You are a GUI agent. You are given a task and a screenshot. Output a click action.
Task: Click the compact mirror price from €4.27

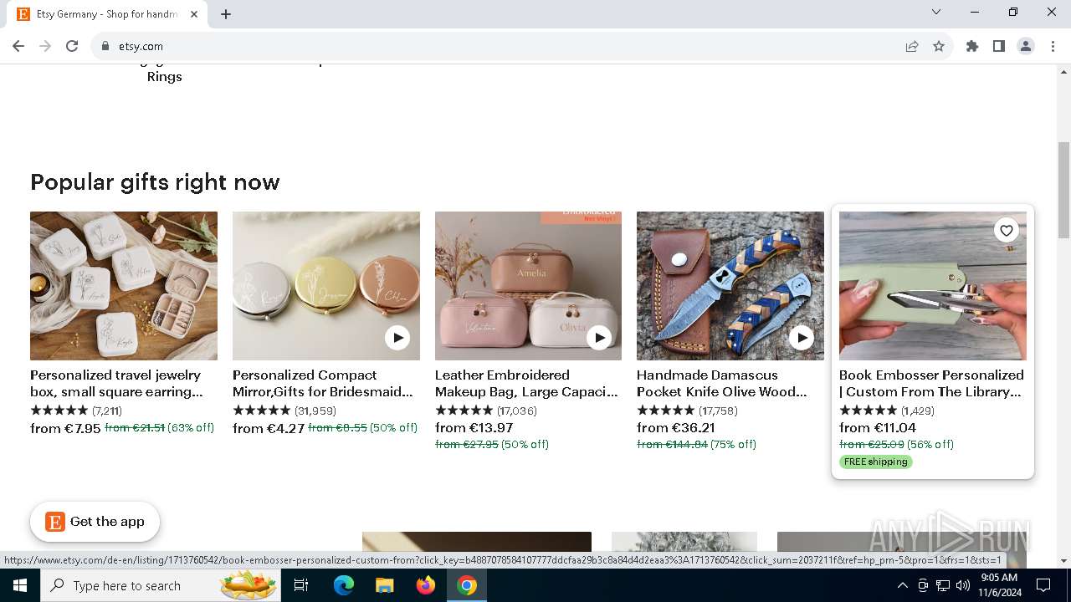tap(269, 428)
